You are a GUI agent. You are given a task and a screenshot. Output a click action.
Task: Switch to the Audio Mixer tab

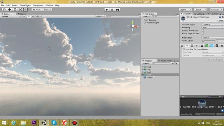(165, 61)
